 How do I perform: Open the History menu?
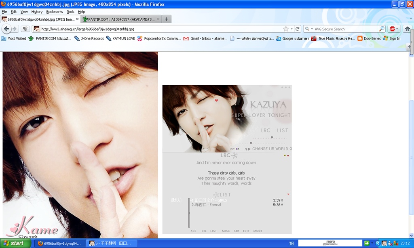click(37, 12)
